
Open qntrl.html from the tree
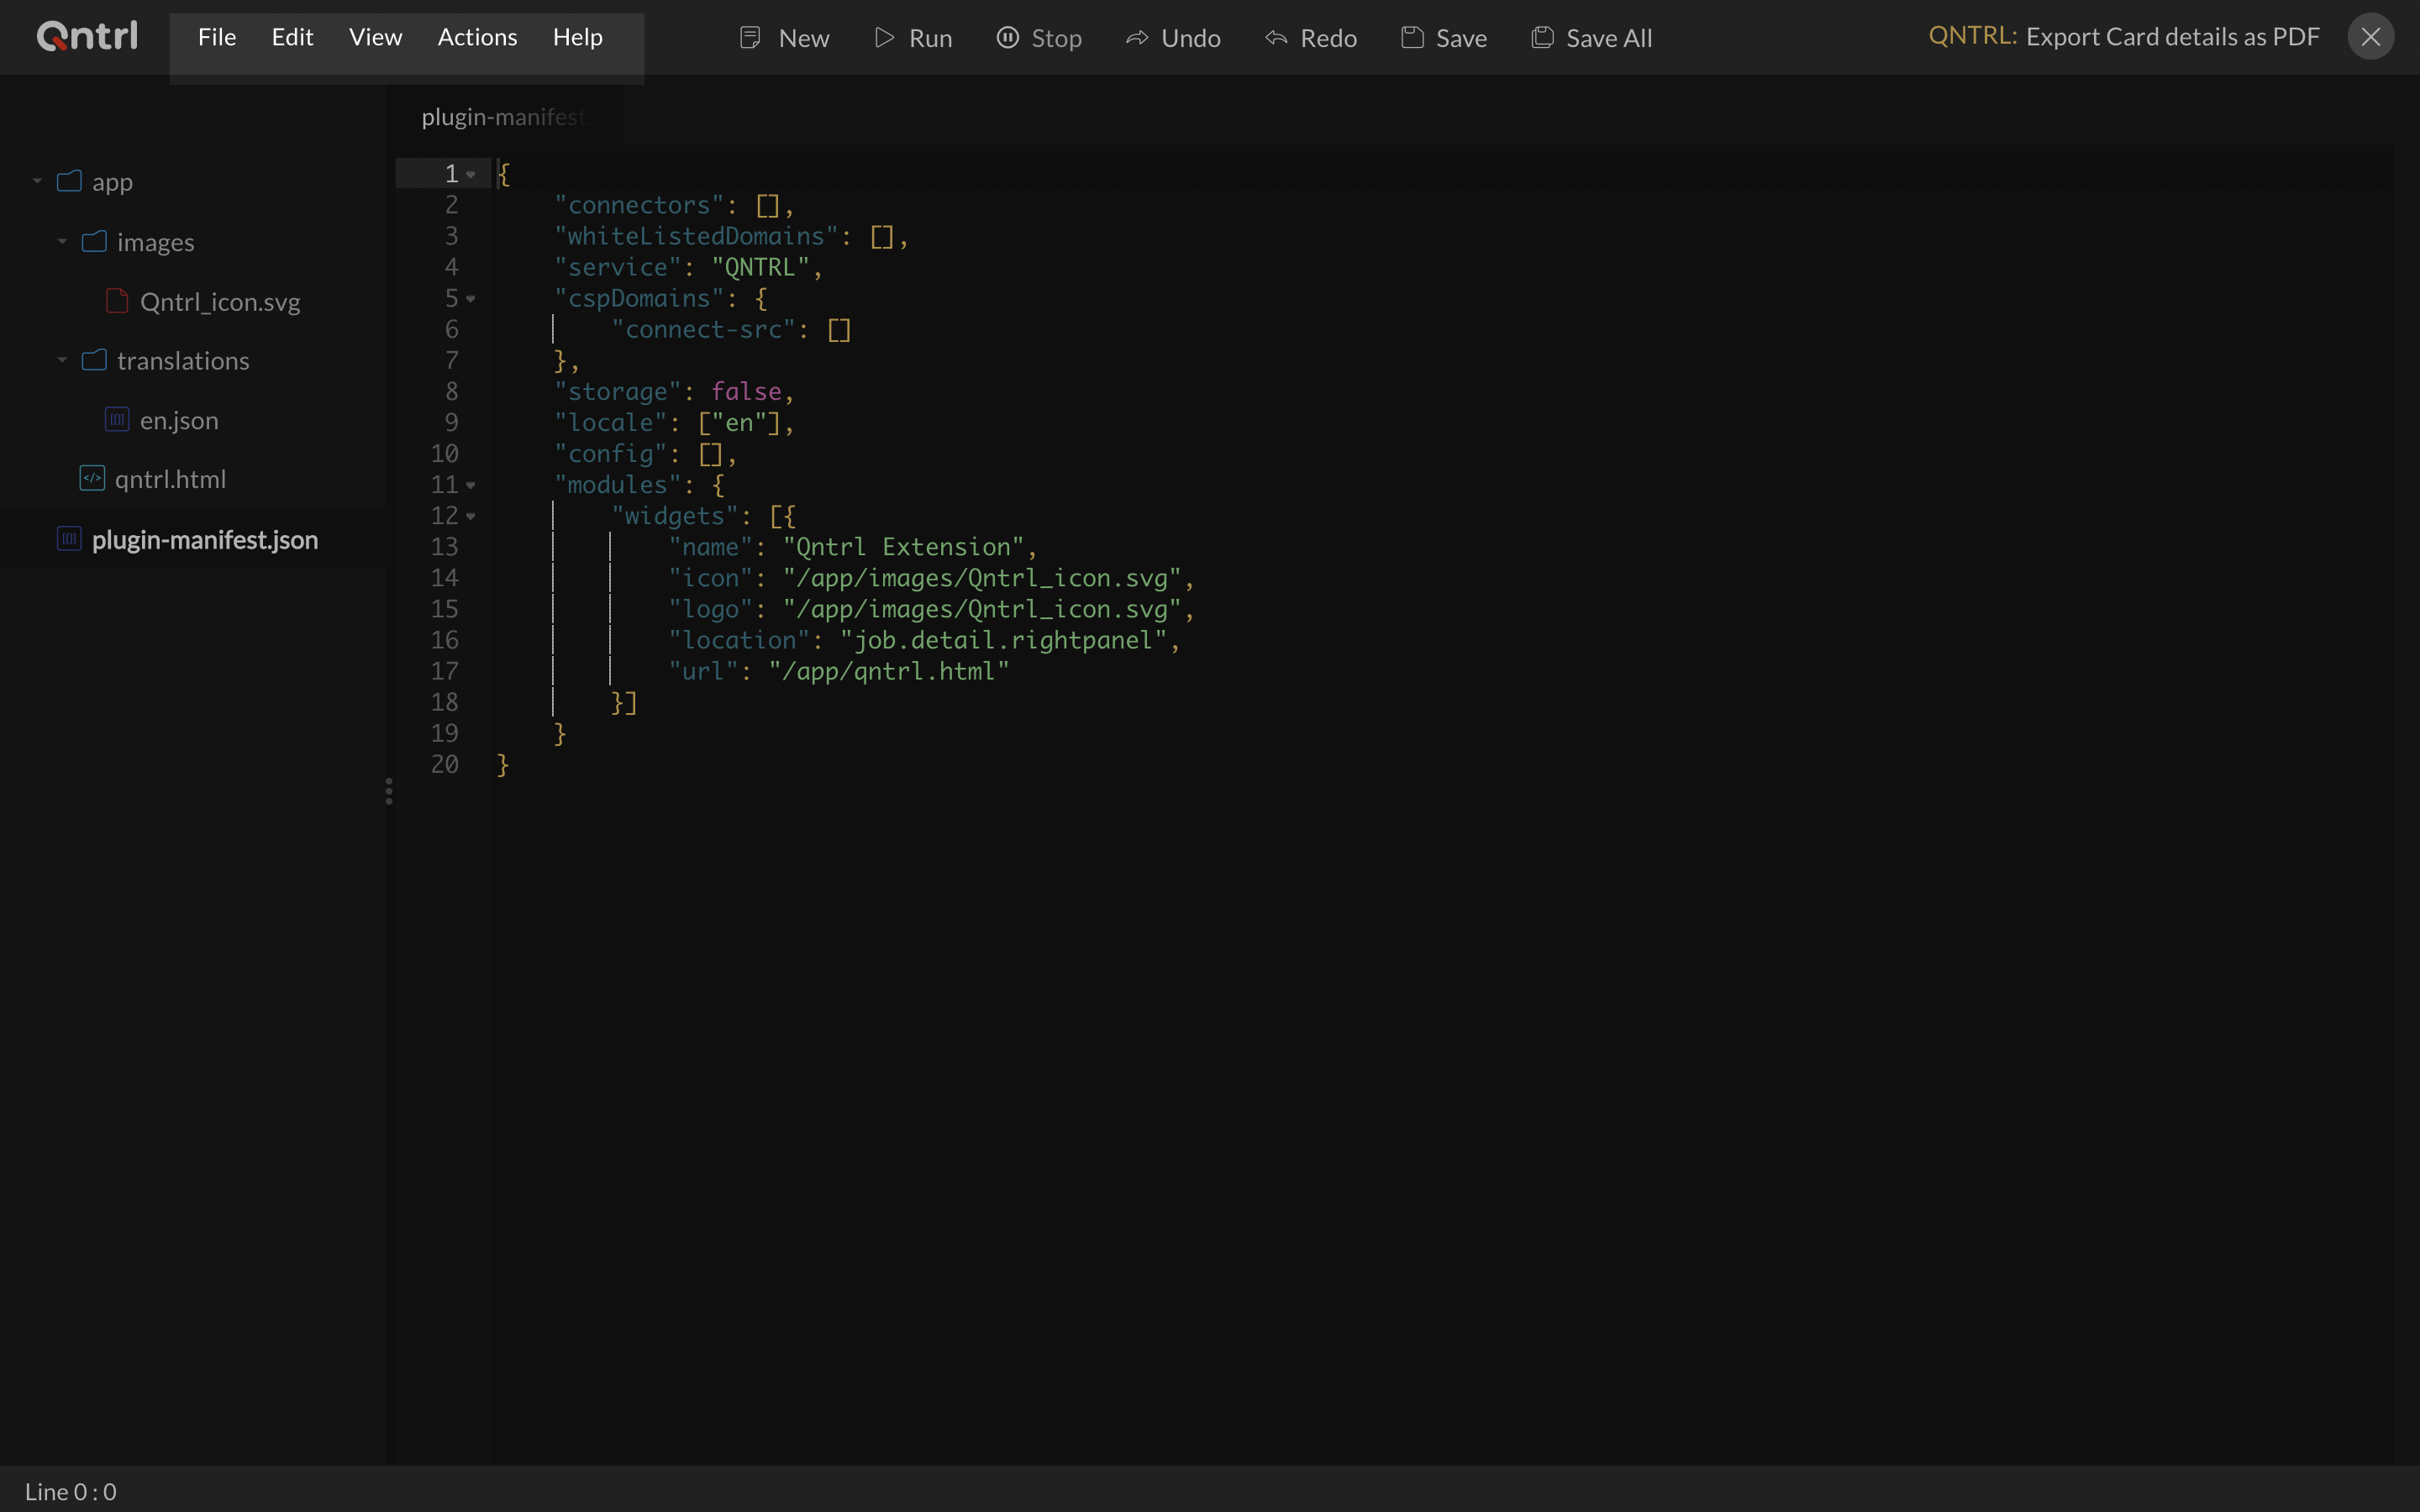[x=170, y=479]
